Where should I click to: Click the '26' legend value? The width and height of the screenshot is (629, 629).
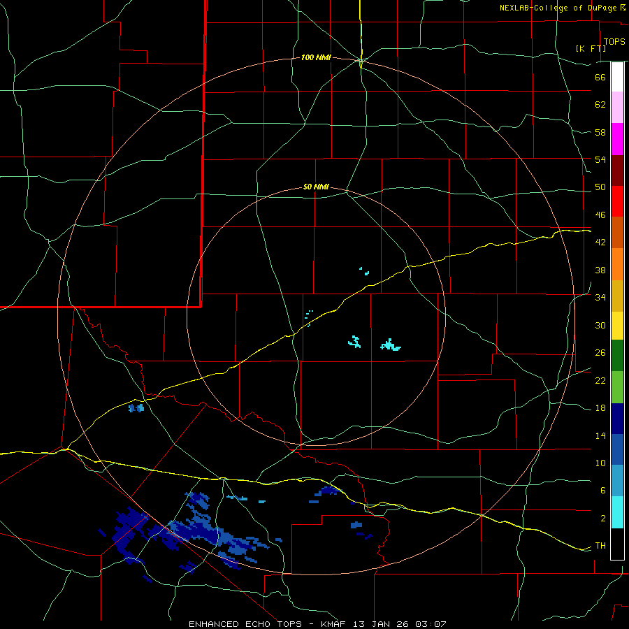tap(600, 353)
